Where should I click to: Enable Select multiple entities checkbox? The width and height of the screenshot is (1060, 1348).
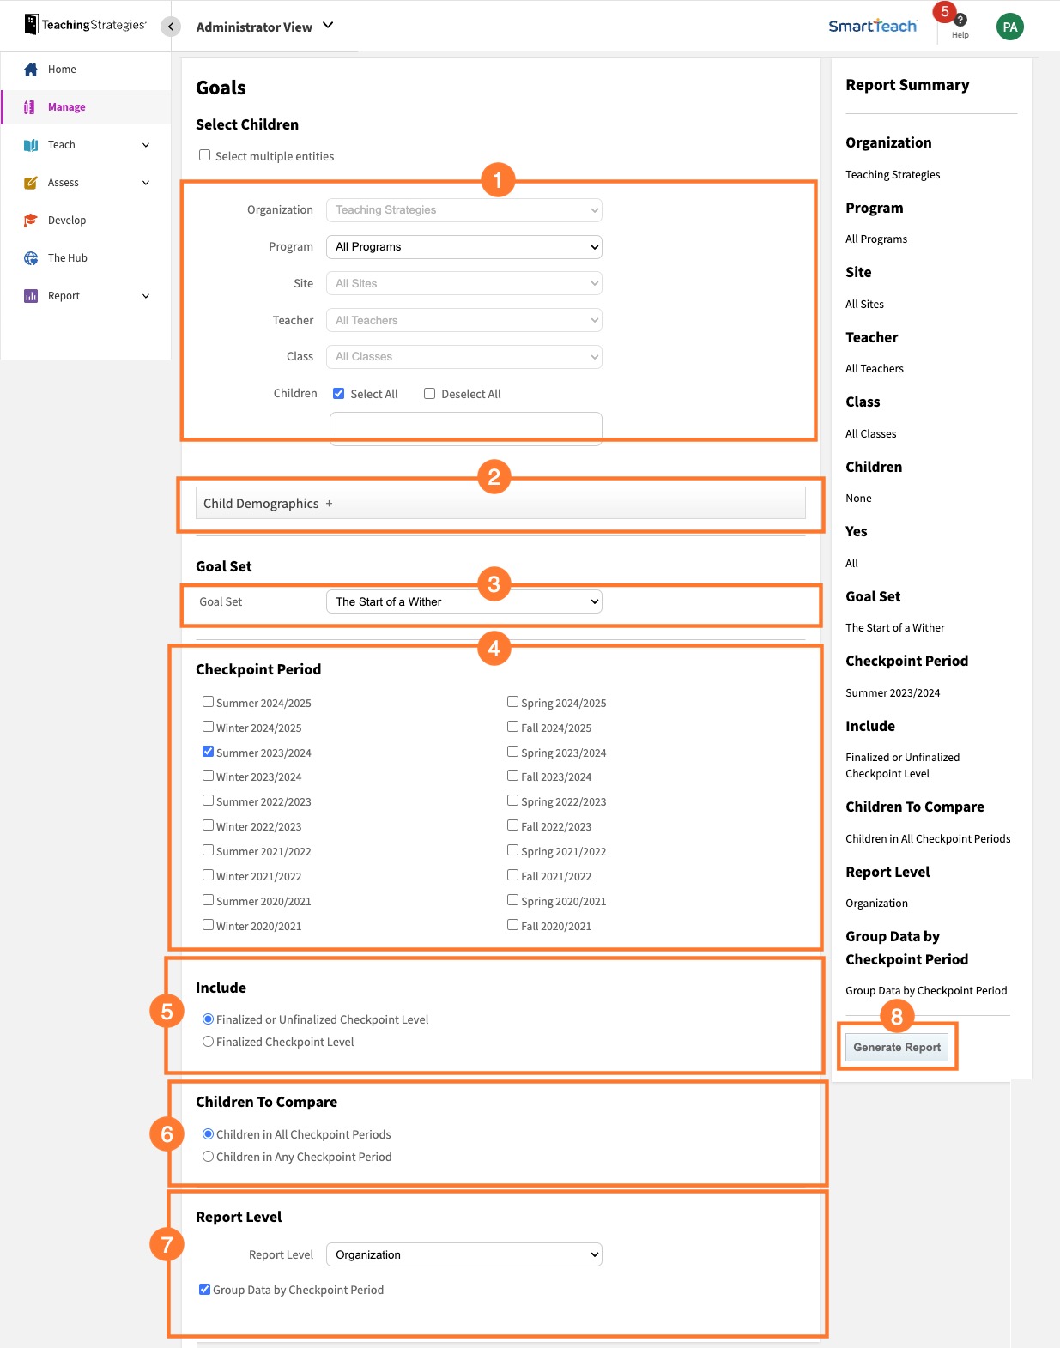click(x=204, y=155)
